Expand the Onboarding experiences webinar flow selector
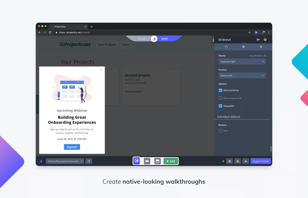The height and width of the screenshot is (198, 308). coord(65,161)
